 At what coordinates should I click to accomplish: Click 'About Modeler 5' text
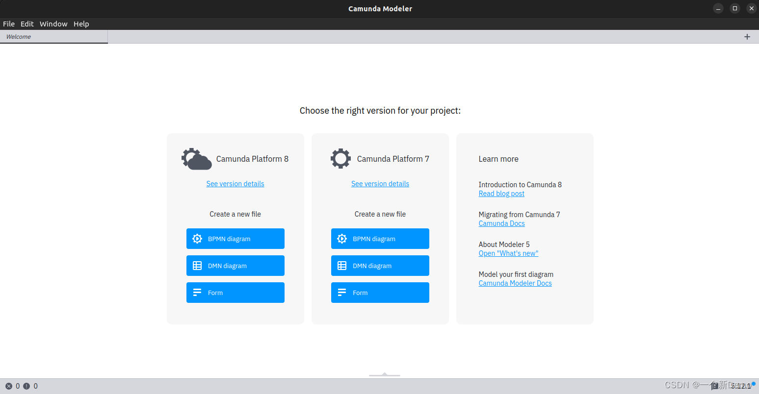click(x=504, y=245)
